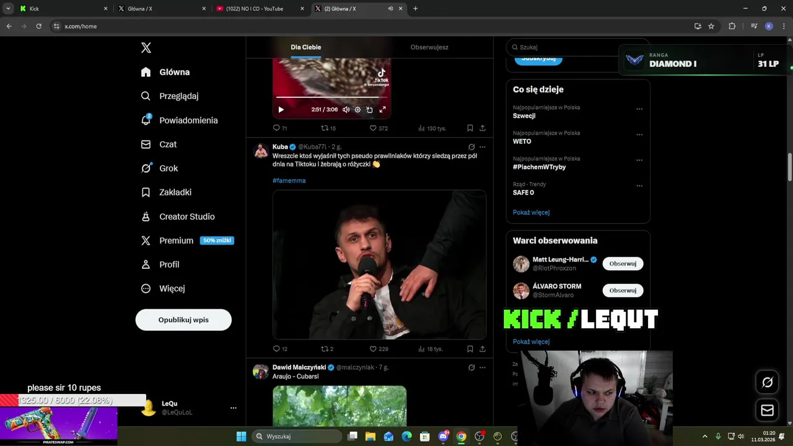
Task: Ask Grok about Dawid's post
Action: 471,367
